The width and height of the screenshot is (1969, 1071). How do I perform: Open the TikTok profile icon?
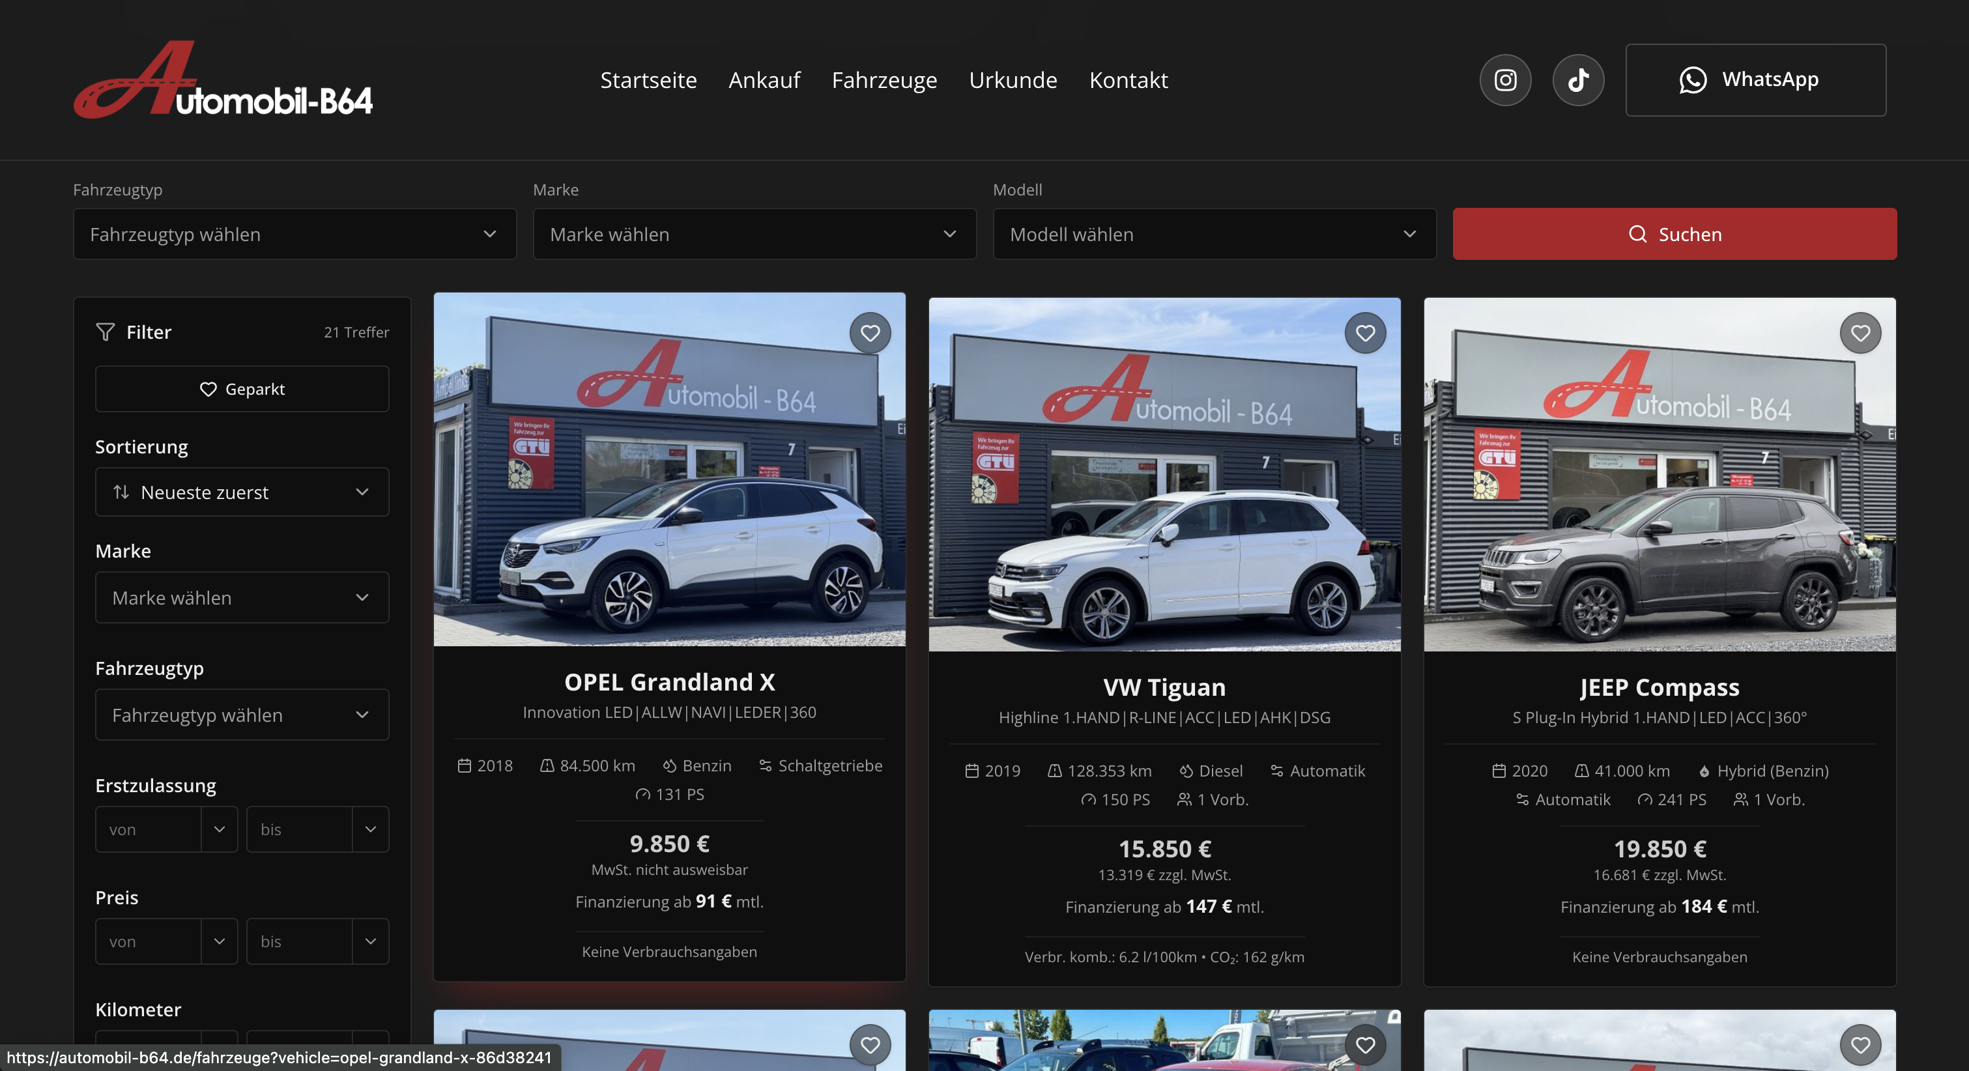pos(1579,79)
